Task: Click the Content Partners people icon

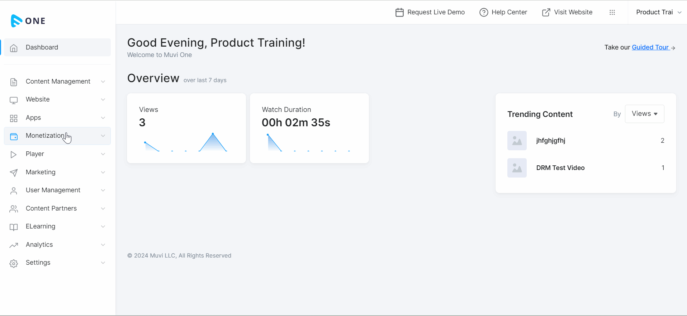Action: (x=14, y=209)
